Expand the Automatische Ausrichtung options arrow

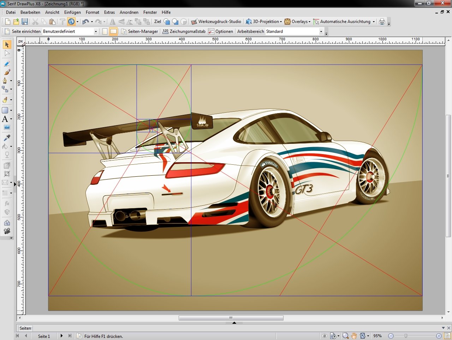[374, 22]
